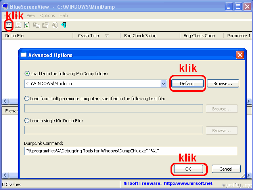Click the Default folder button

pos(187,84)
